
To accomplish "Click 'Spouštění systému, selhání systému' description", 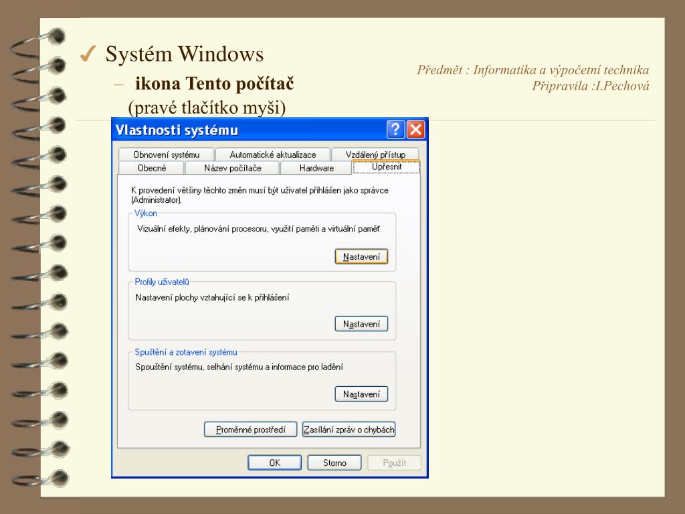I will tap(239, 367).
